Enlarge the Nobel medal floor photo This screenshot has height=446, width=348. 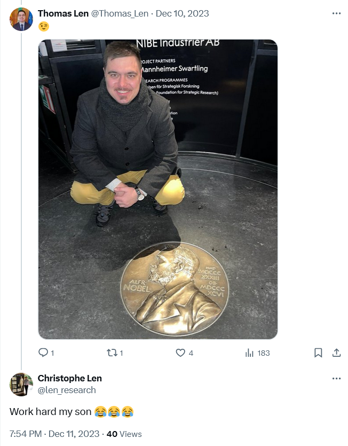tap(158, 189)
